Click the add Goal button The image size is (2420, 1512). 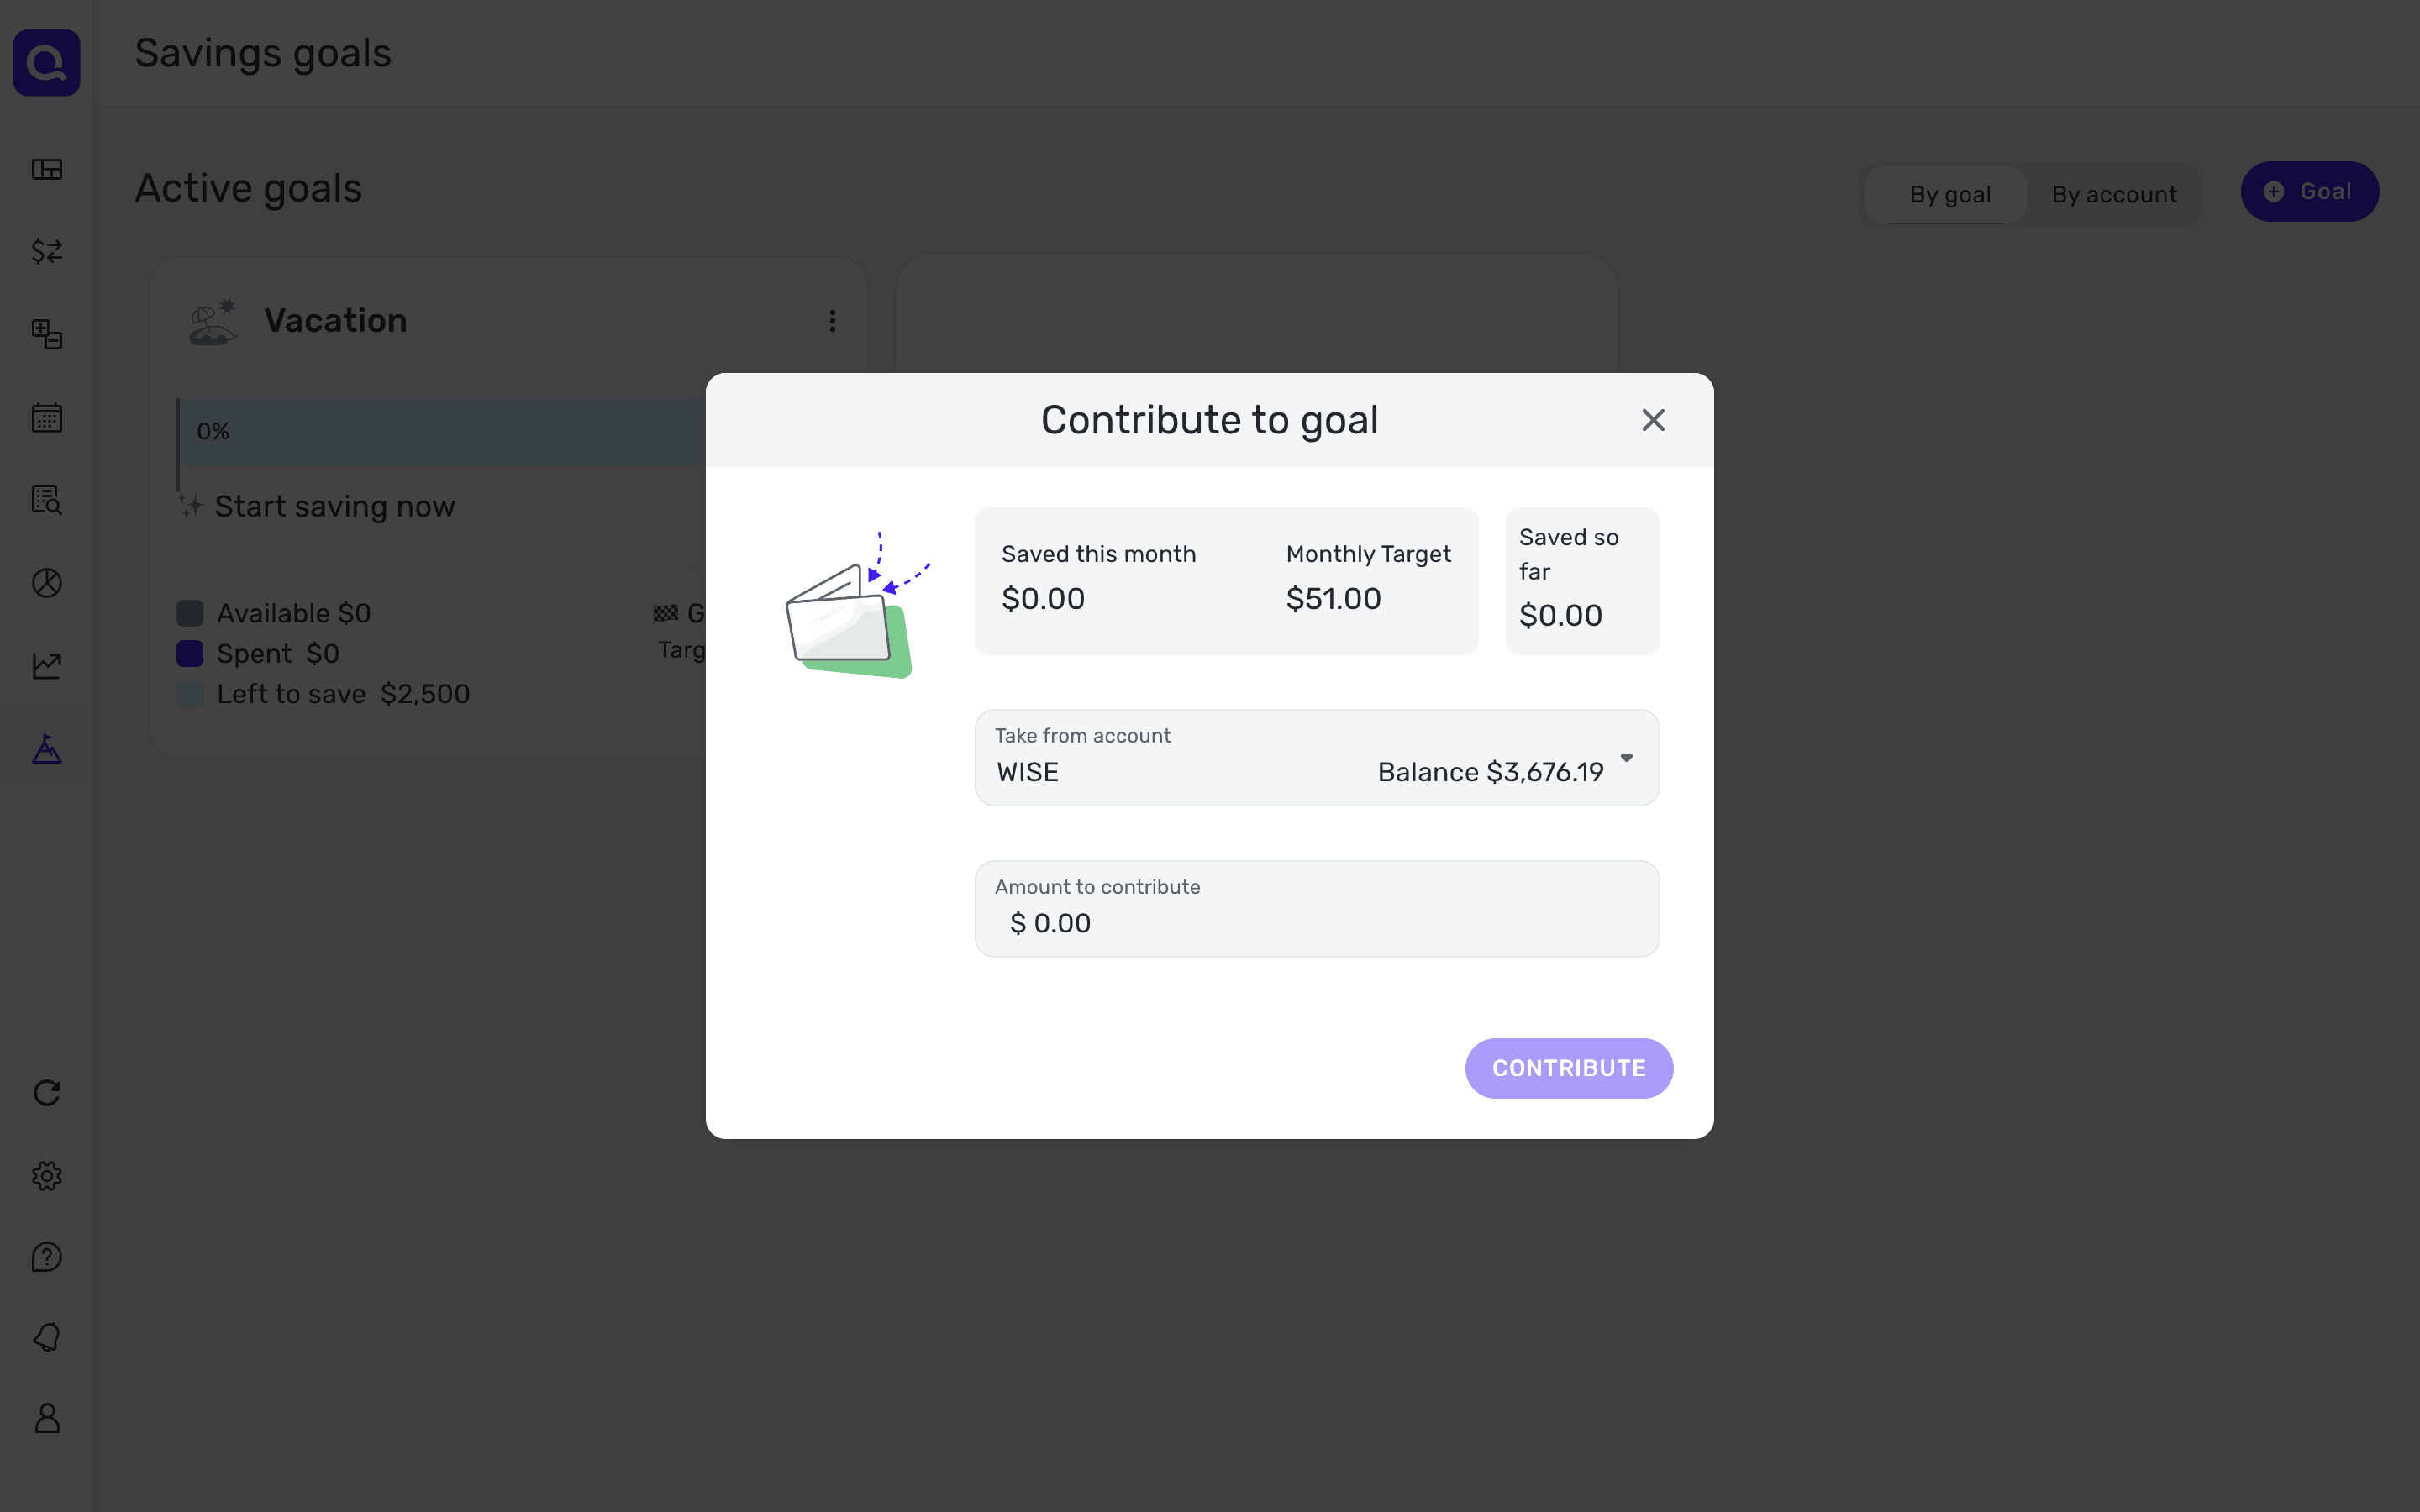pyautogui.click(x=2308, y=192)
